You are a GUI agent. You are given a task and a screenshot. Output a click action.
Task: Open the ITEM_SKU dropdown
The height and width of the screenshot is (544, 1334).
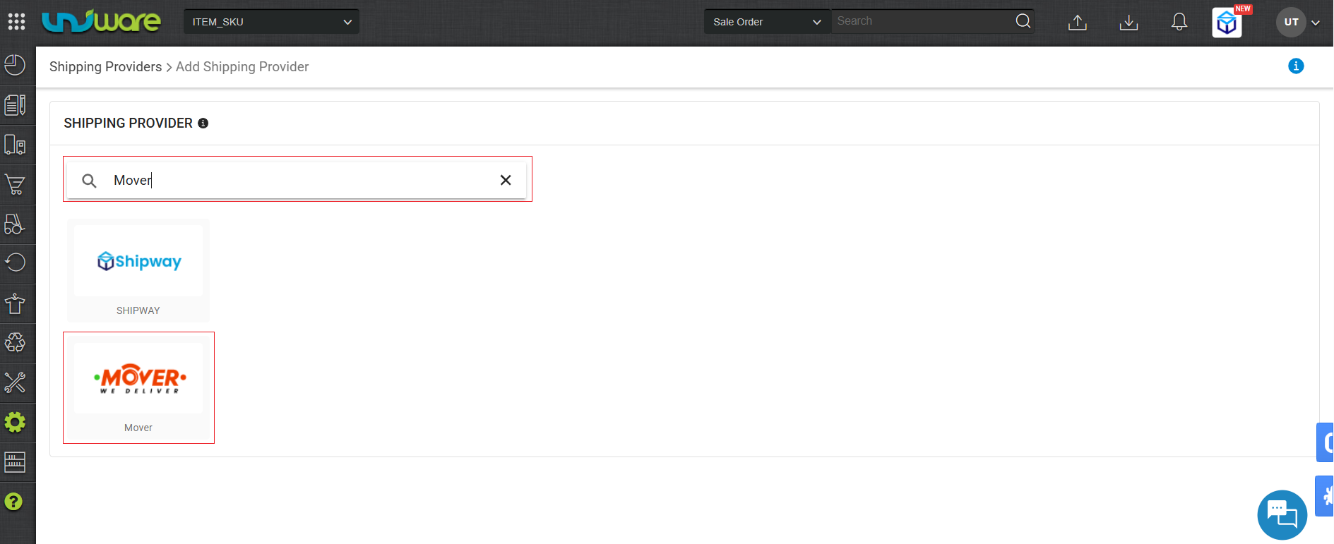pos(271,22)
